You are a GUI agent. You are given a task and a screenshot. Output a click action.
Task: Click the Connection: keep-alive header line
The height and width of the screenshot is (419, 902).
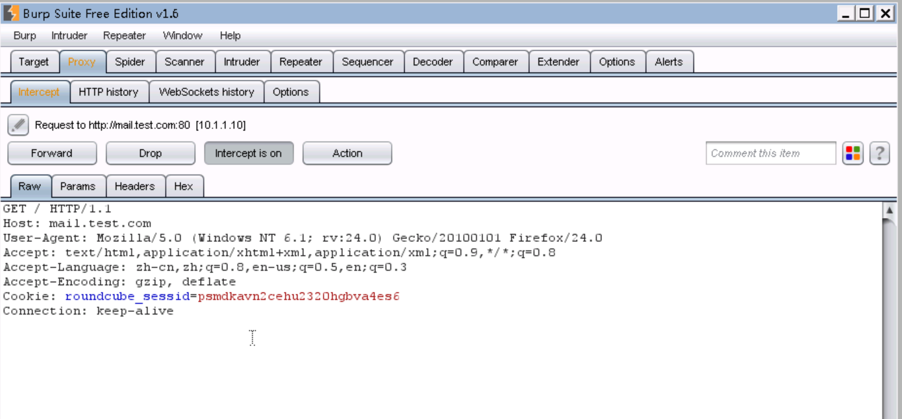(88, 311)
